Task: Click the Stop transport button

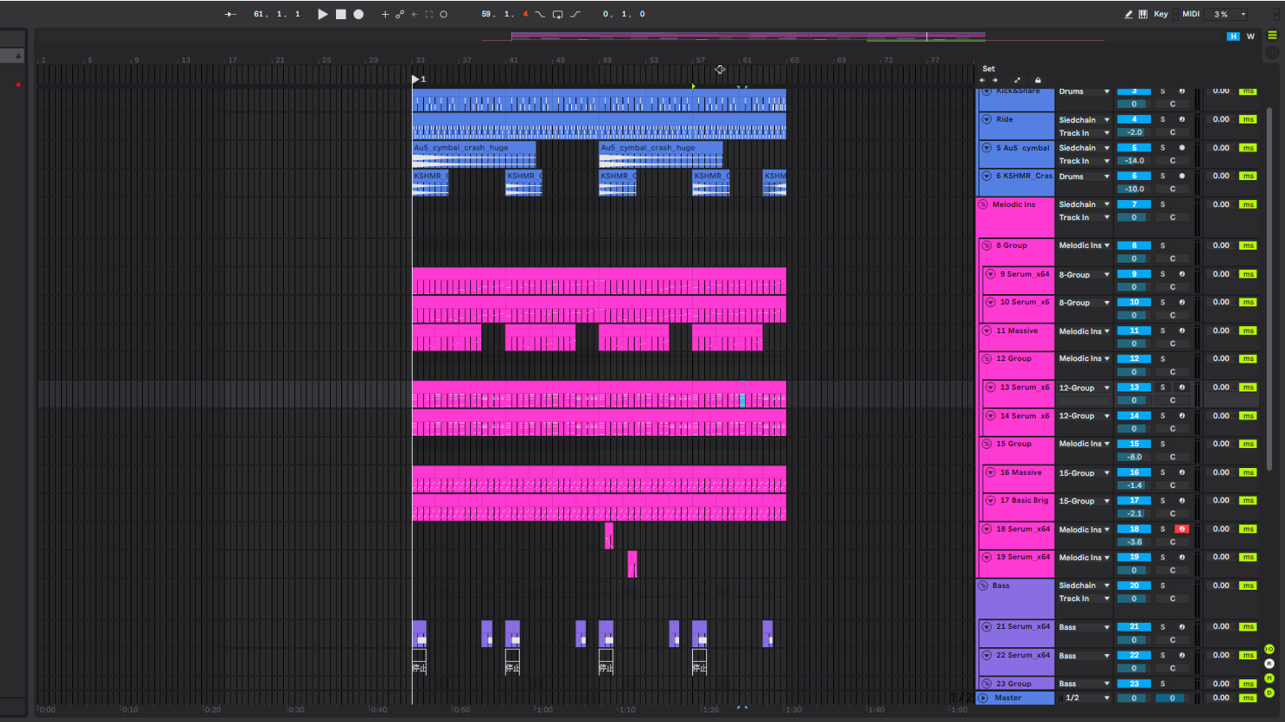Action: coord(341,14)
